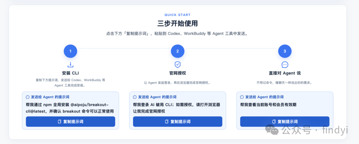Click the shield checkmark icon above 官网授权
The height and width of the screenshot is (144, 359).
click(178, 65)
